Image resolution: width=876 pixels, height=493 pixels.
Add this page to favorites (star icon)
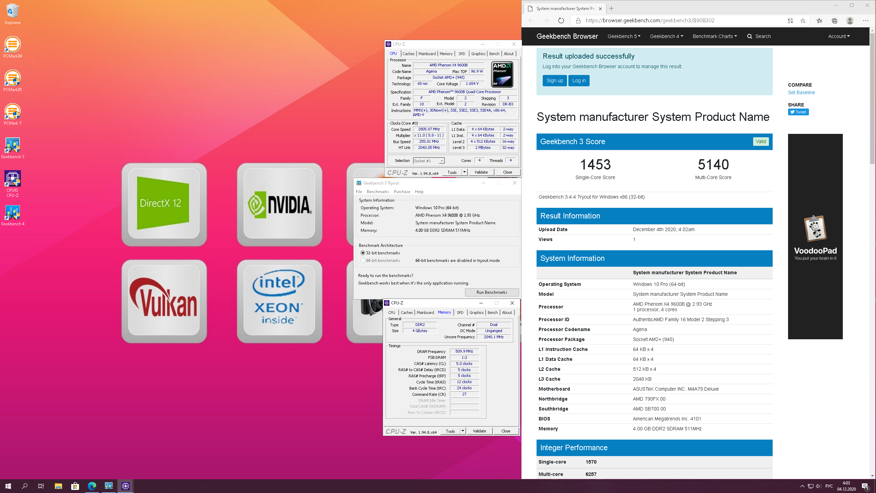pyautogui.click(x=803, y=21)
